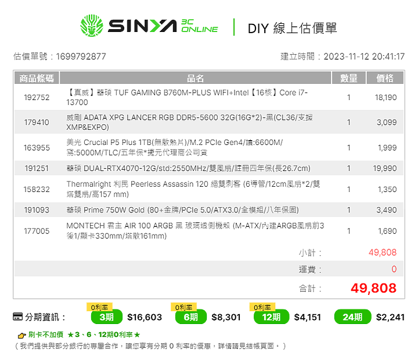Click quote number 1699792877

point(81,56)
